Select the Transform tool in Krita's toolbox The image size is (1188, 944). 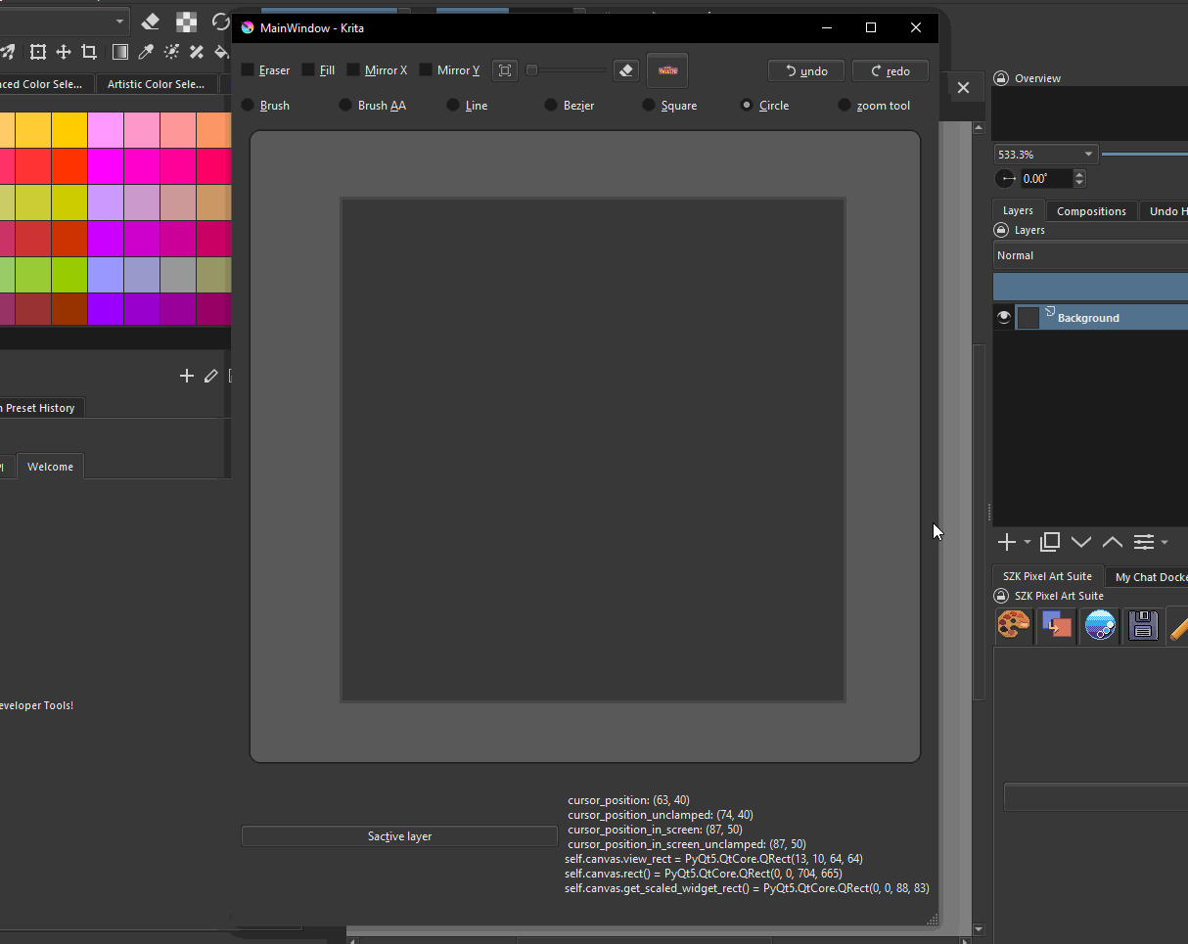pos(37,52)
